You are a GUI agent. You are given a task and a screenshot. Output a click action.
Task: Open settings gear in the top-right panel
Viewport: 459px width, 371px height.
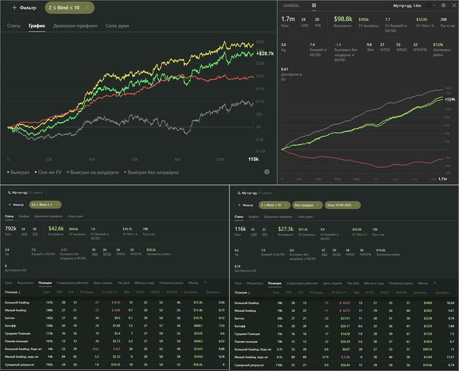pos(443,5)
